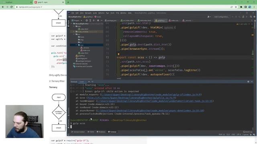
Task: Switch to the src index.html editor tab
Action: click(127, 20)
